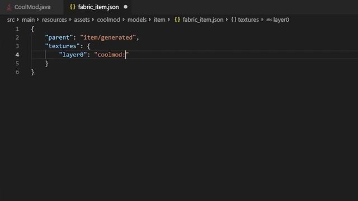
Task: Click the abc string icon before layer0
Action: coord(269,20)
